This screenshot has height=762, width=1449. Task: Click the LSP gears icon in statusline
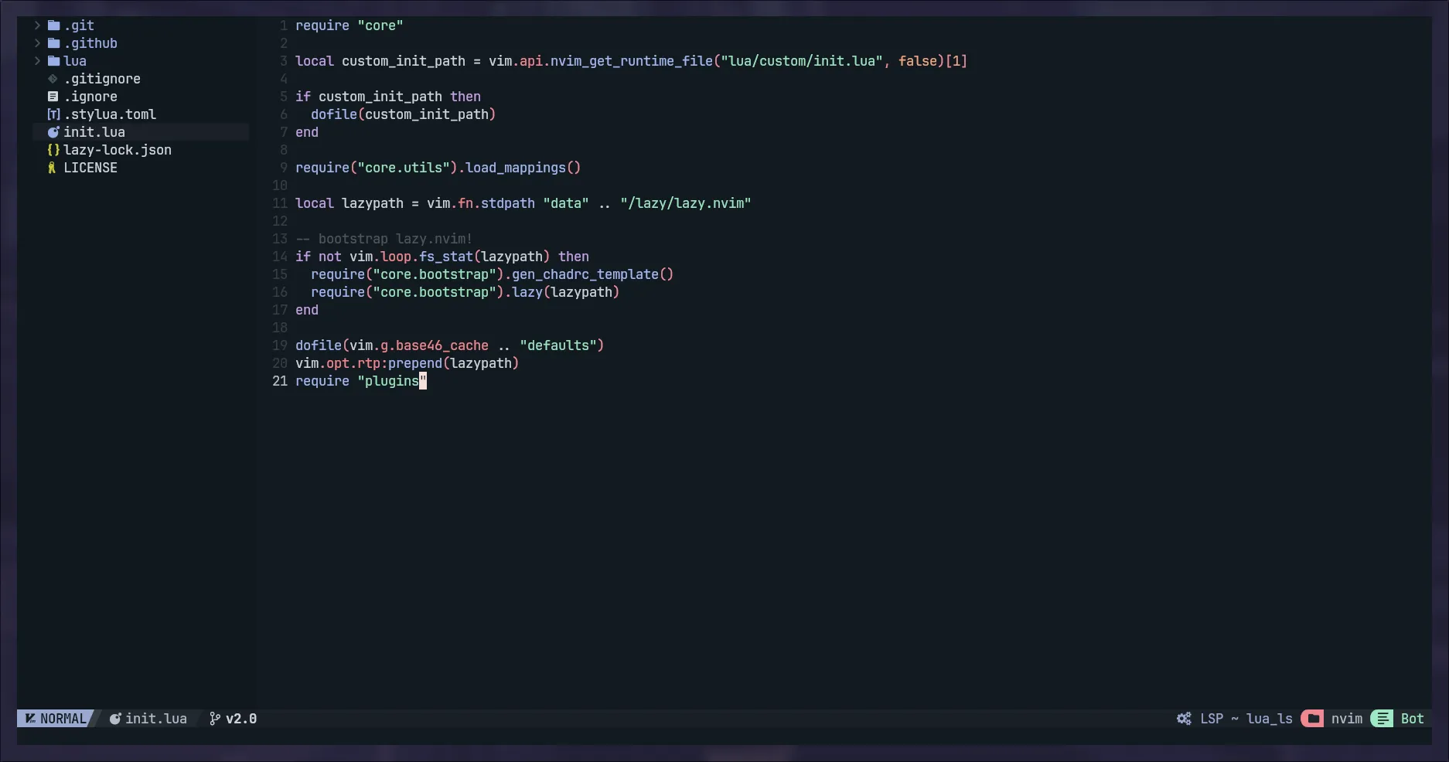1184,719
